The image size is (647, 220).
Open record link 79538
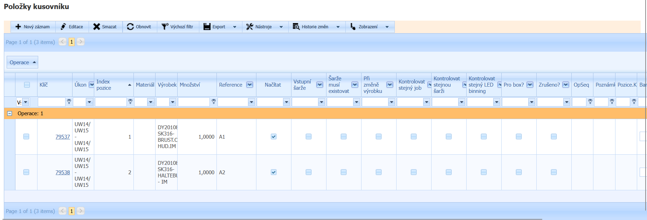click(x=63, y=173)
